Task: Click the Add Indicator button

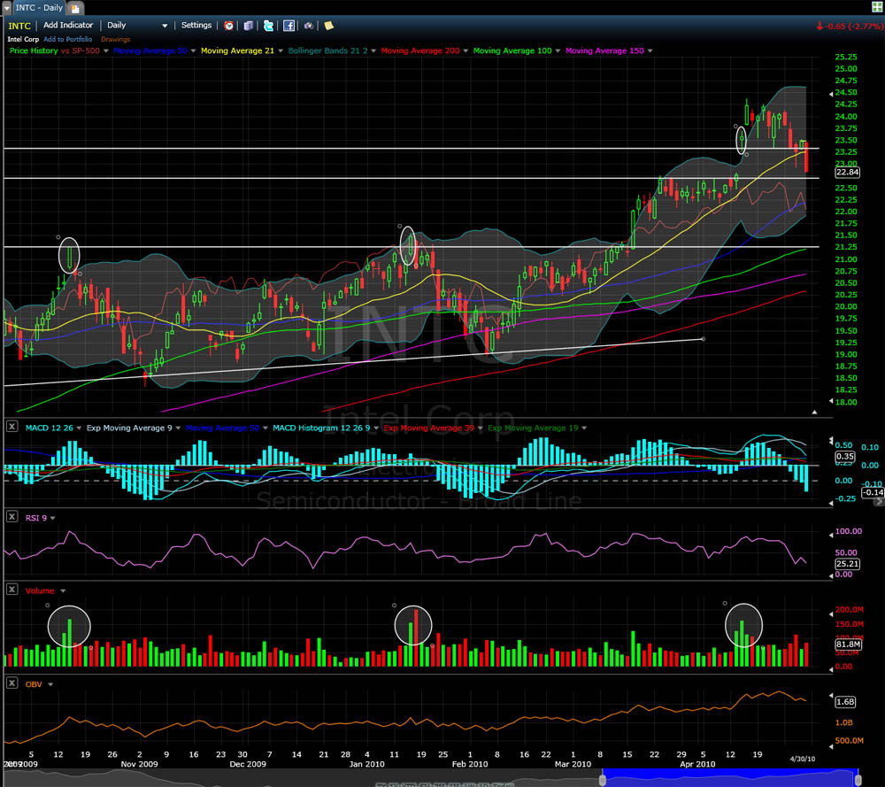Action: pyautogui.click(x=68, y=26)
